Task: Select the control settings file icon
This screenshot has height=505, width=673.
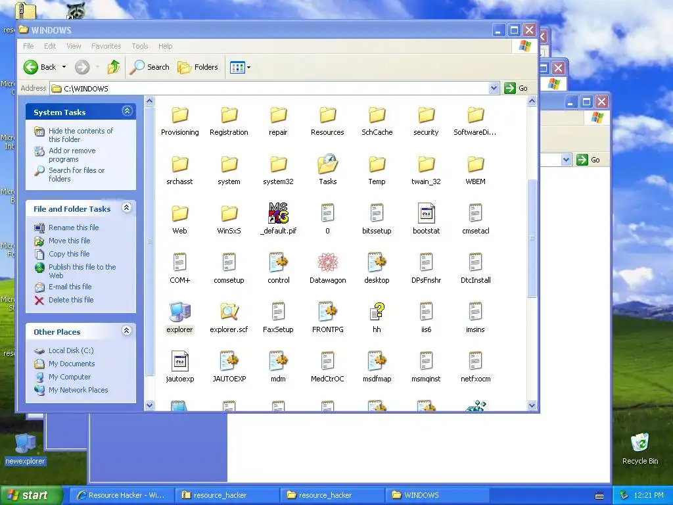Action: click(278, 262)
